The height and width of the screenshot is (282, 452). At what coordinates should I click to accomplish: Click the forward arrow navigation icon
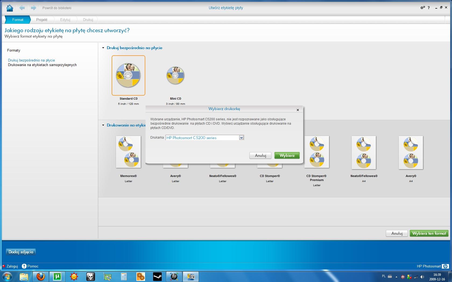33,8
